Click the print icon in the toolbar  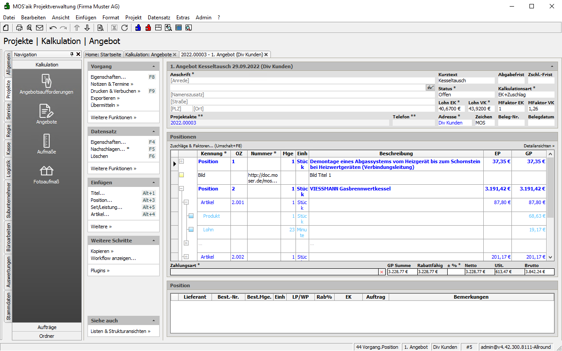(19, 28)
